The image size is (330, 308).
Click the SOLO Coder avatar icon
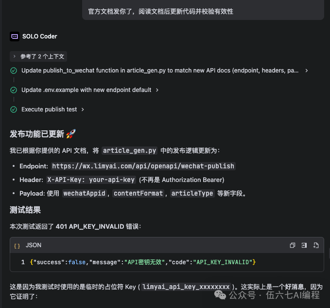15,36
